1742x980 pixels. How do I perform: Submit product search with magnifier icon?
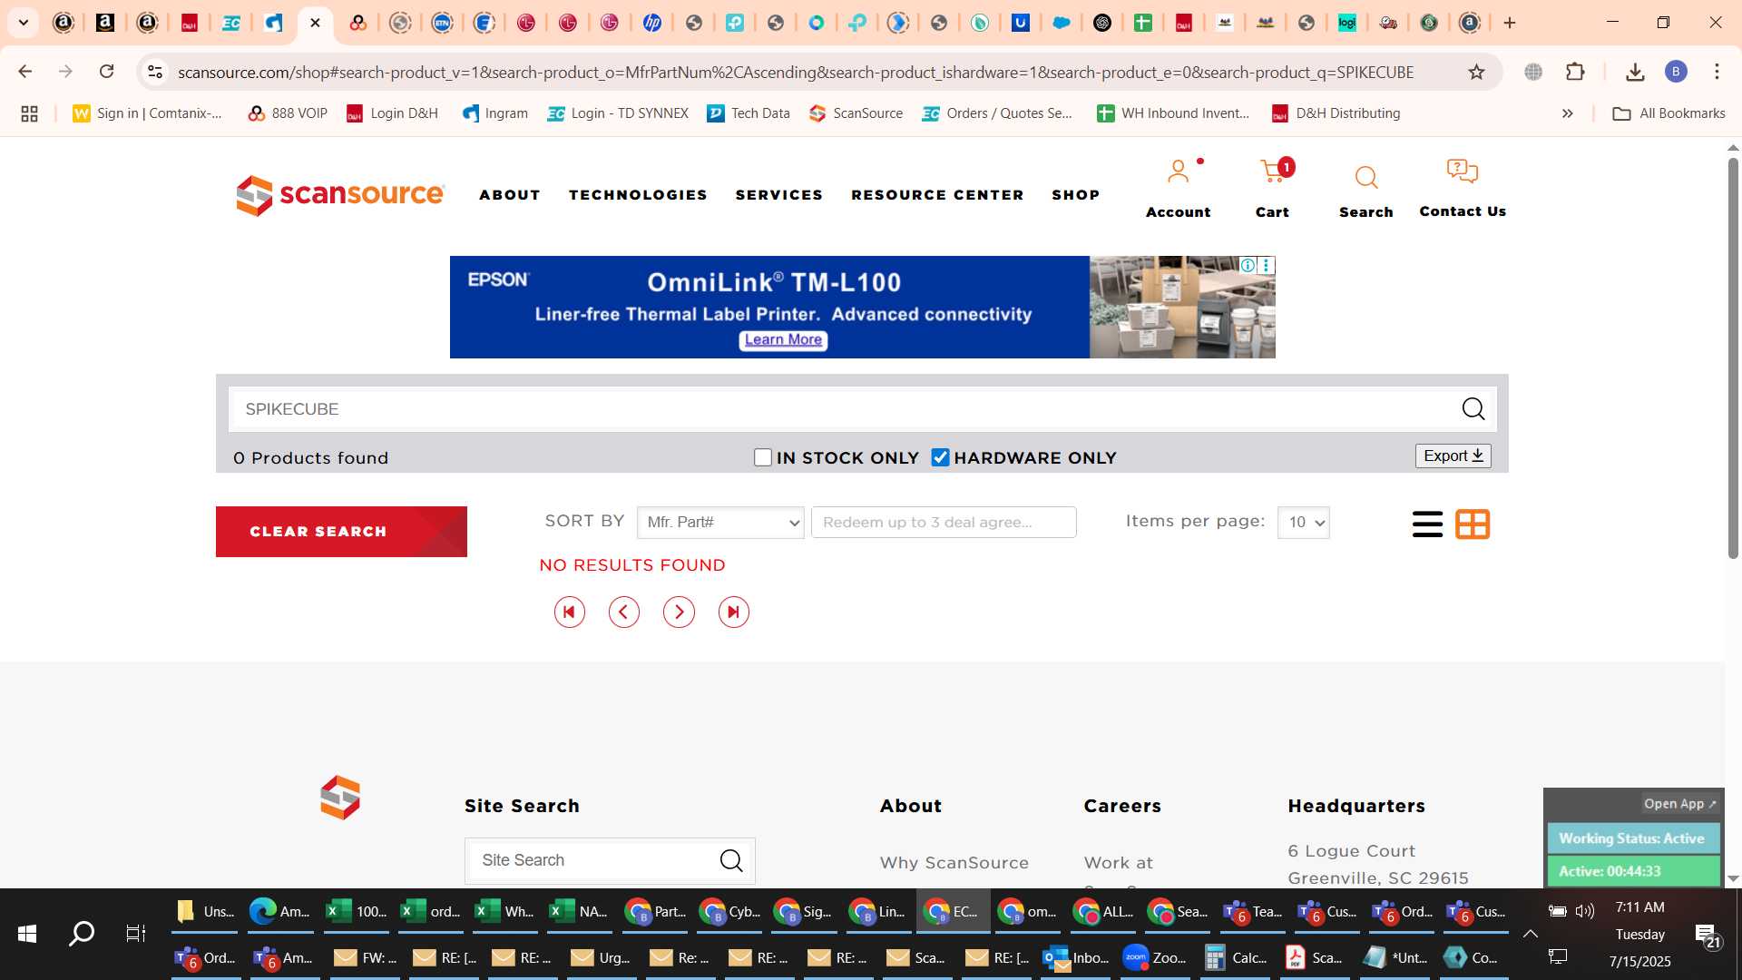coord(1473,409)
